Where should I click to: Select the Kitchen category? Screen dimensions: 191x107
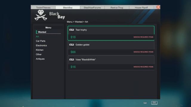[40, 50]
